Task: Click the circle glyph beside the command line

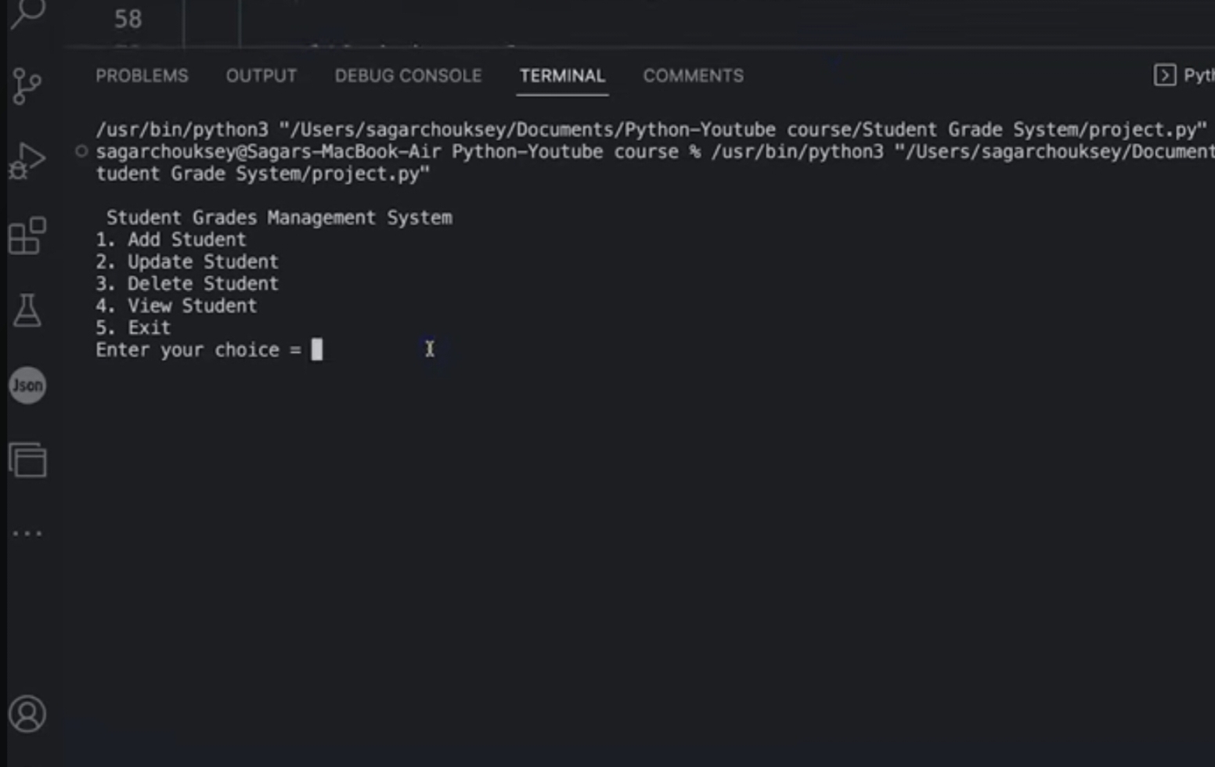Action: [x=81, y=152]
